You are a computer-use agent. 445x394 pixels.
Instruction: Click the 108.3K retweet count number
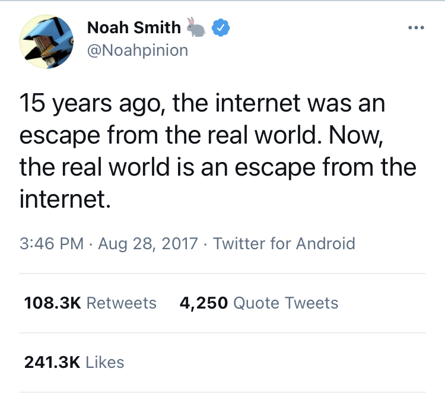52,303
